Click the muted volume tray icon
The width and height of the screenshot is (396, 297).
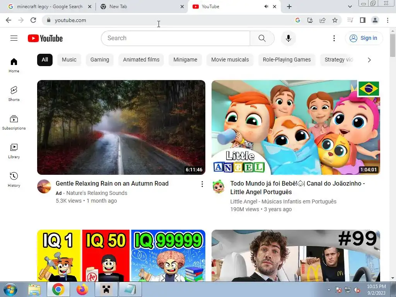(357, 290)
